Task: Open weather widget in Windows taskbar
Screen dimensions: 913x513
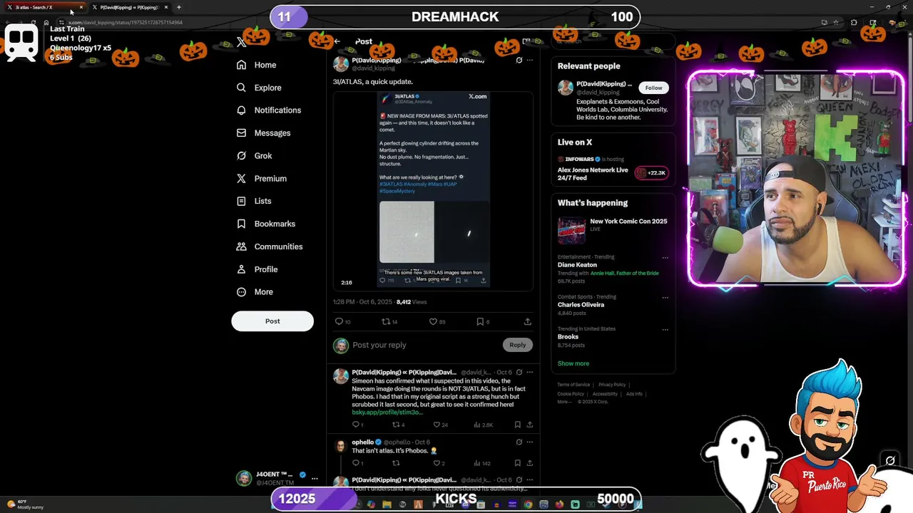Action: 25,504
